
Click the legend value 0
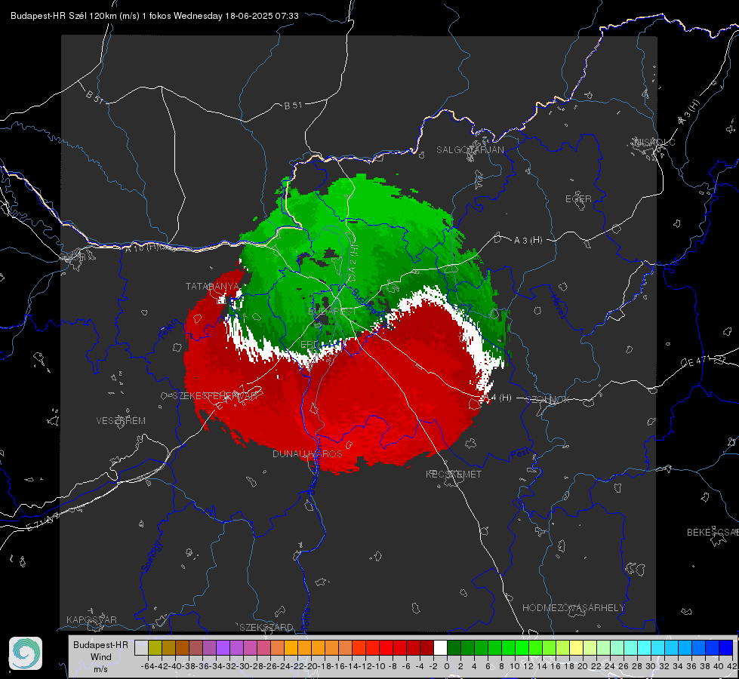click(447, 666)
